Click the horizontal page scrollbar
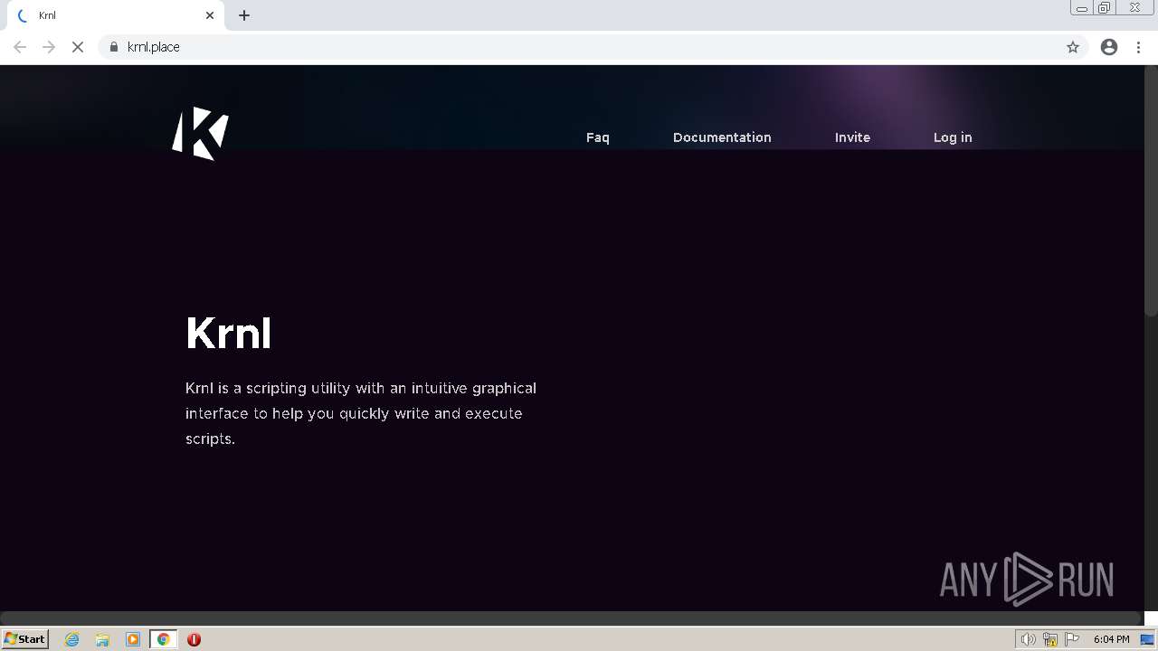 [x=570, y=618]
